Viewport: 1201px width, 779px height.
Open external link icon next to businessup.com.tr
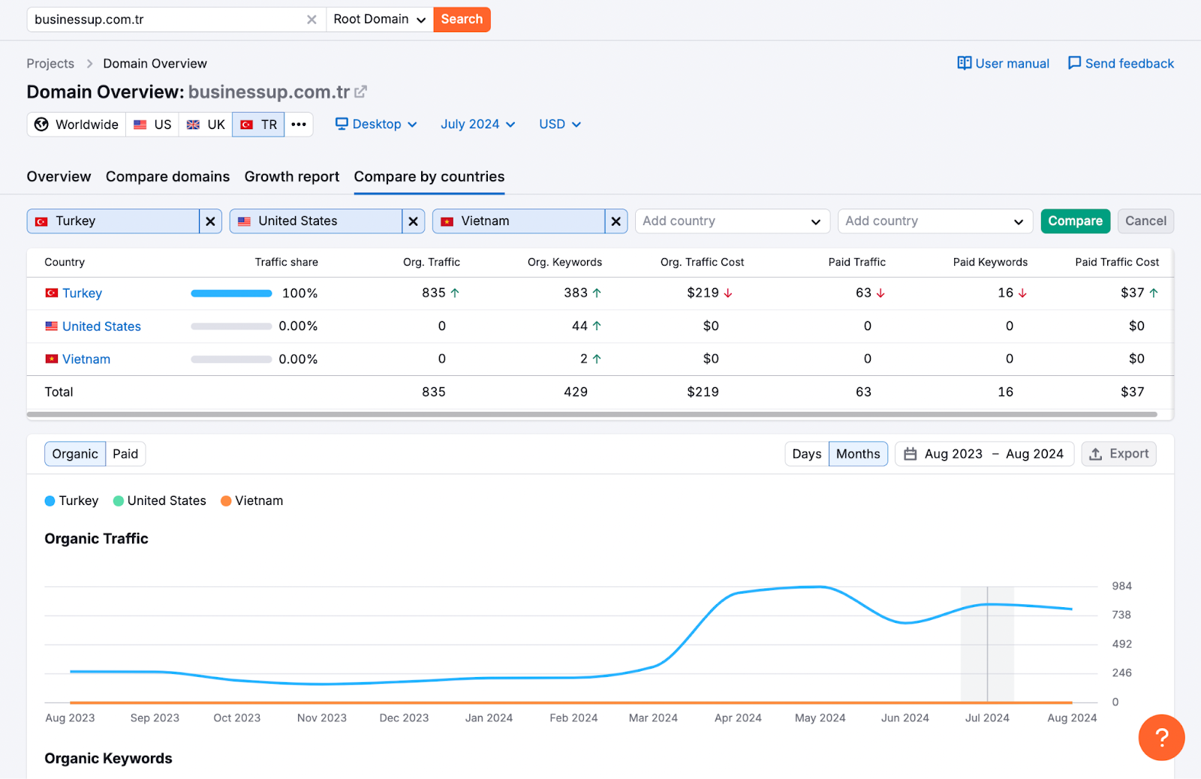point(361,92)
